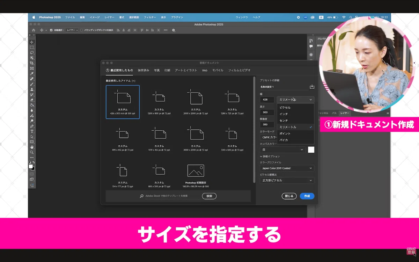The image size is (419, 262).
Task: Click the 幅 width field showing 426
Action: click(267, 100)
